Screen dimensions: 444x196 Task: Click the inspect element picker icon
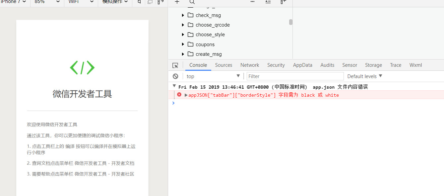point(175,65)
